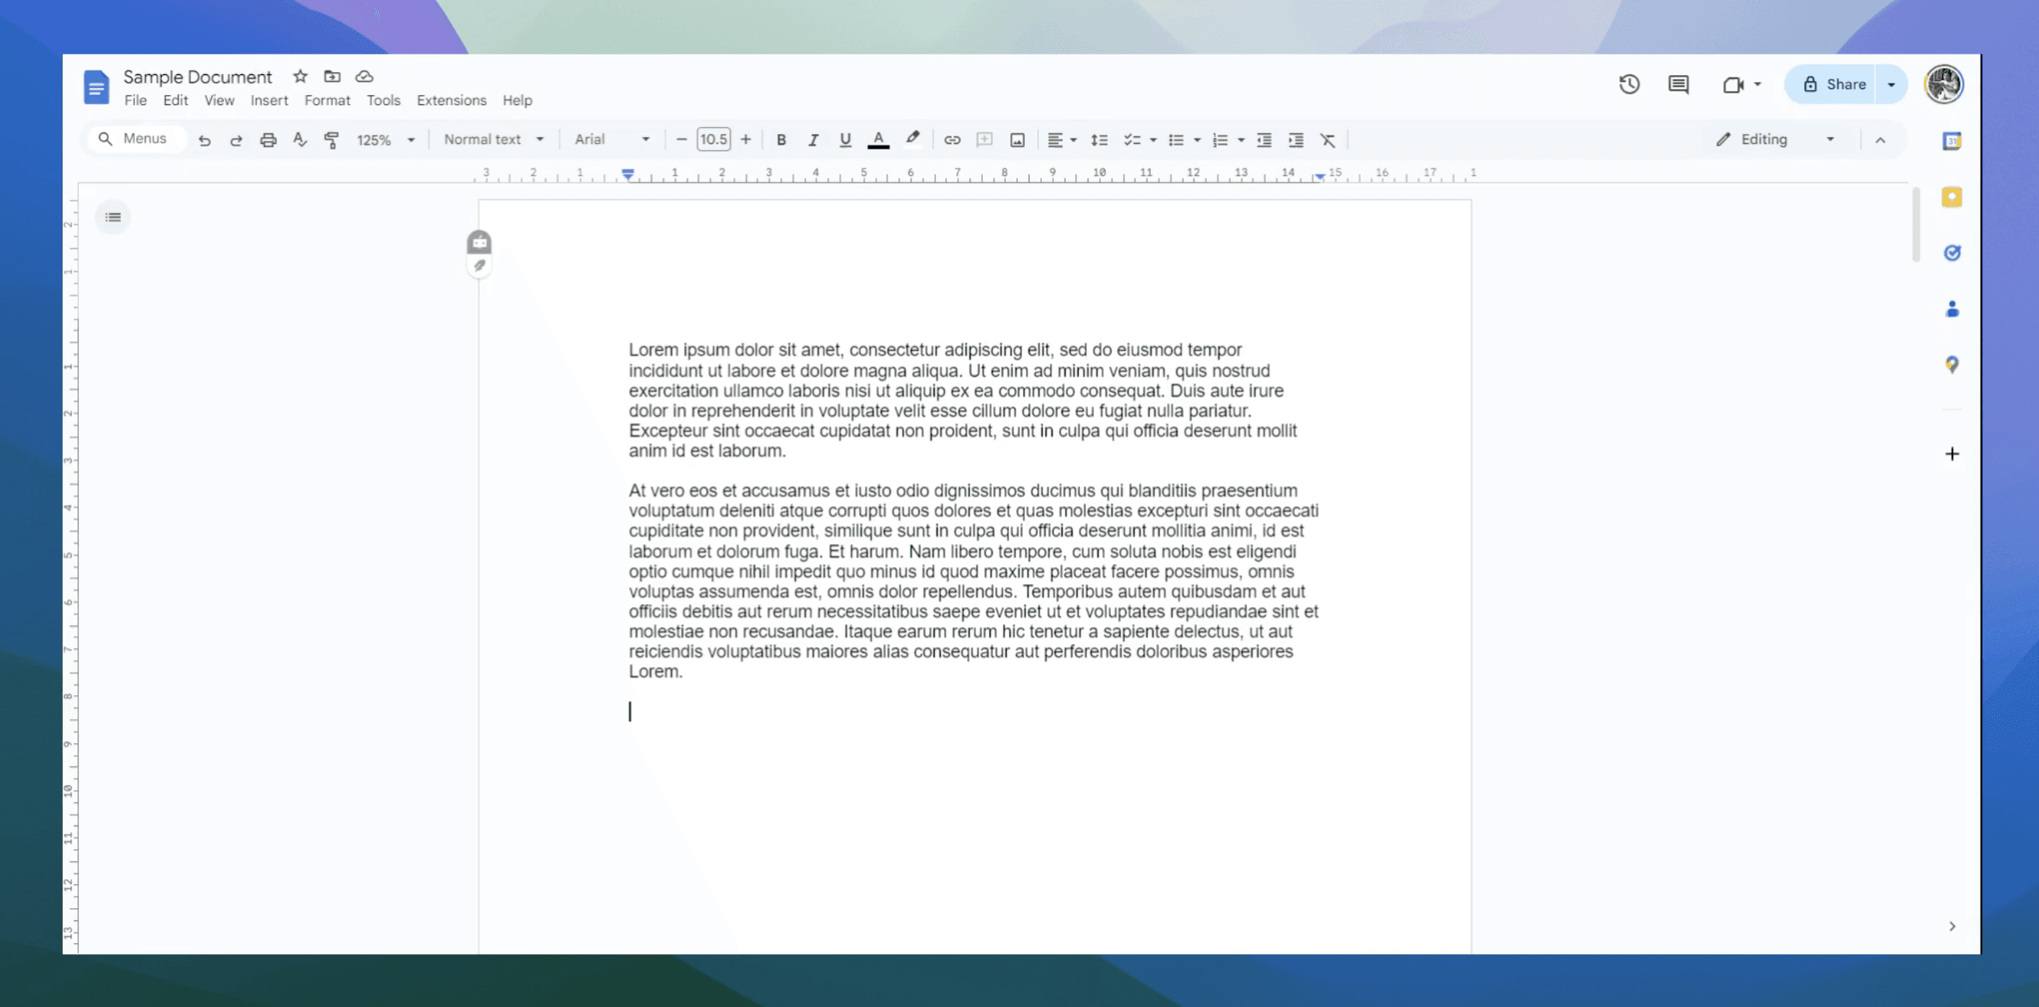The width and height of the screenshot is (2039, 1007).
Task: Open Google Keep in the side panel
Action: coord(1952,197)
